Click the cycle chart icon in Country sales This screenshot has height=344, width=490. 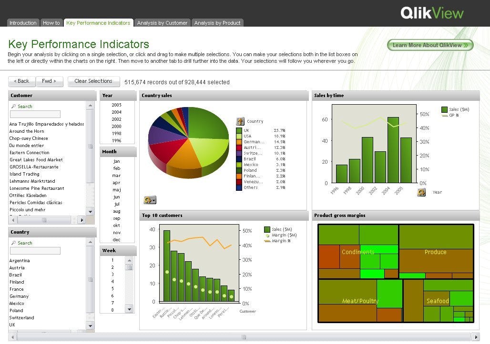pos(150,200)
